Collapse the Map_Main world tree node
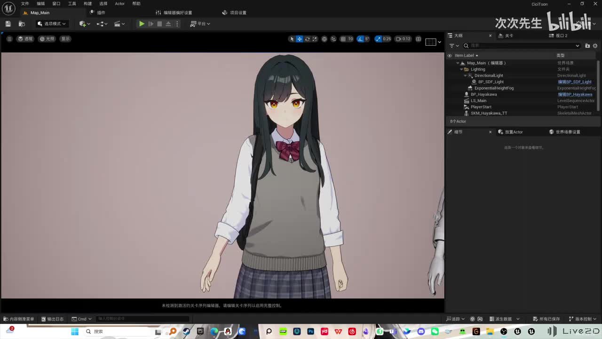602x339 pixels. (458, 63)
